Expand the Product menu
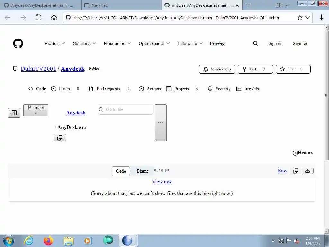 [x=55, y=43]
